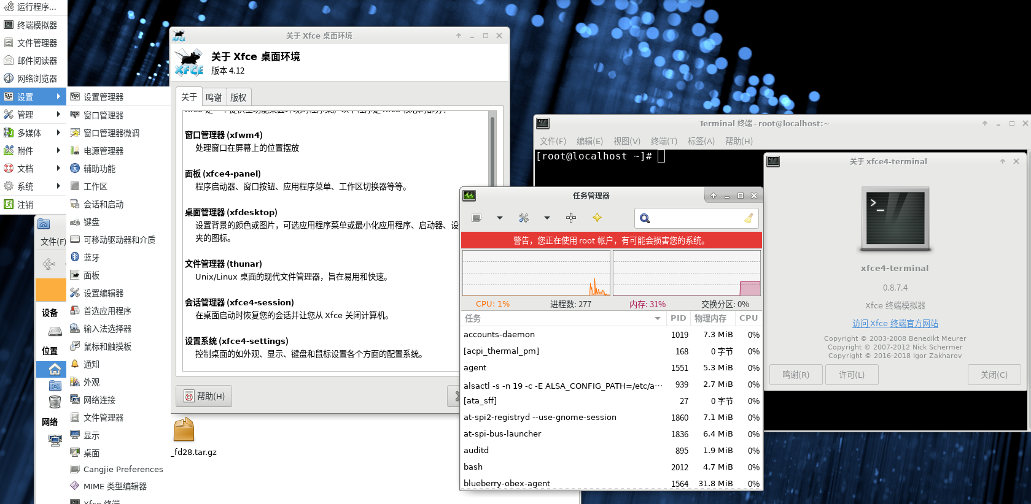Expand highlighted 设置 submenu arrow
Viewport: 1031px width, 504px height.
coord(58,96)
